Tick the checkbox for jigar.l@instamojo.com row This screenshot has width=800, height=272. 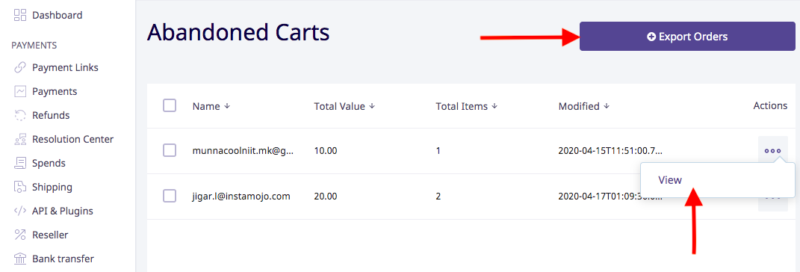click(170, 196)
